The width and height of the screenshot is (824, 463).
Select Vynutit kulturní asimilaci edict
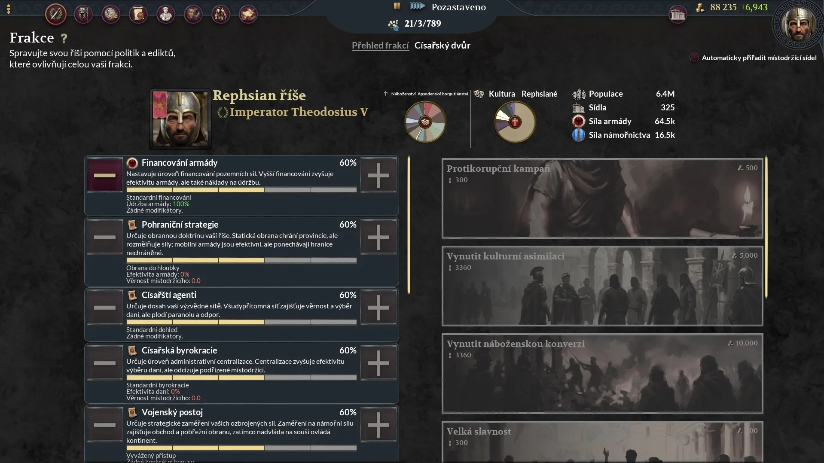[x=602, y=286]
